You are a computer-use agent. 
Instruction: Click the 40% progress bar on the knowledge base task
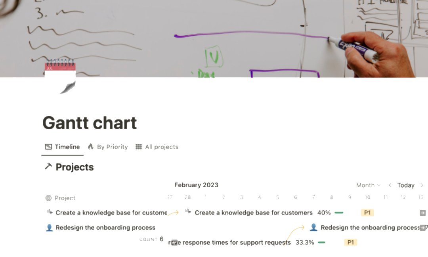(x=339, y=213)
